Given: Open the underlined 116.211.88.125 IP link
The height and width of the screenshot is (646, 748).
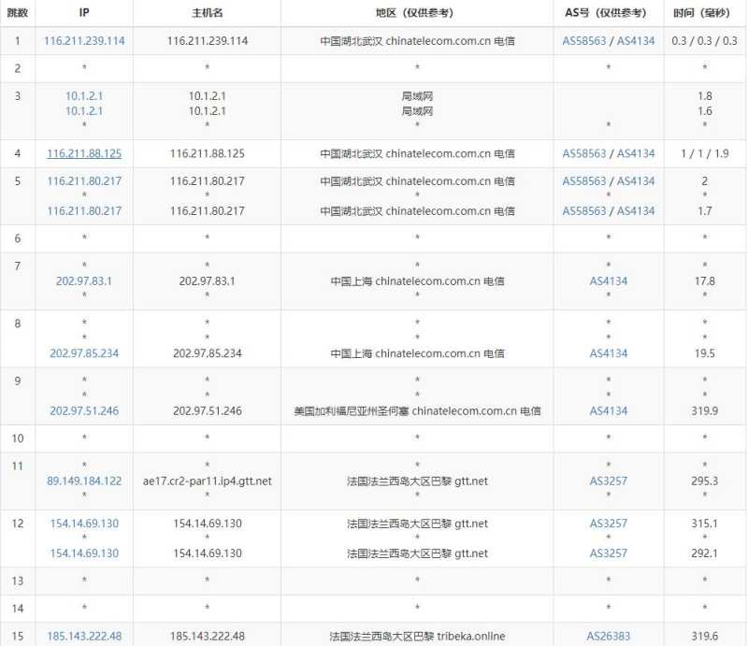Looking at the screenshot, I should click(84, 153).
